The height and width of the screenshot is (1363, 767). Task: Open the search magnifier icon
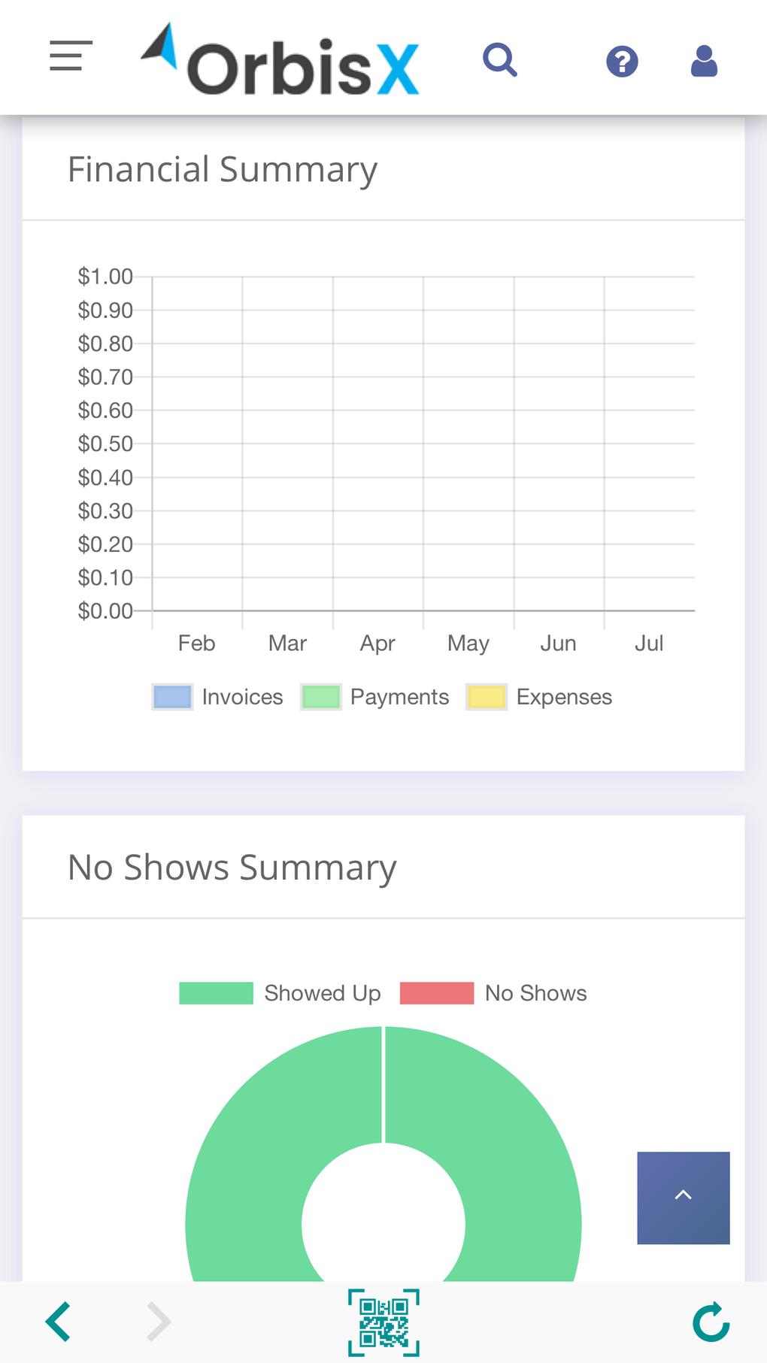click(x=500, y=60)
